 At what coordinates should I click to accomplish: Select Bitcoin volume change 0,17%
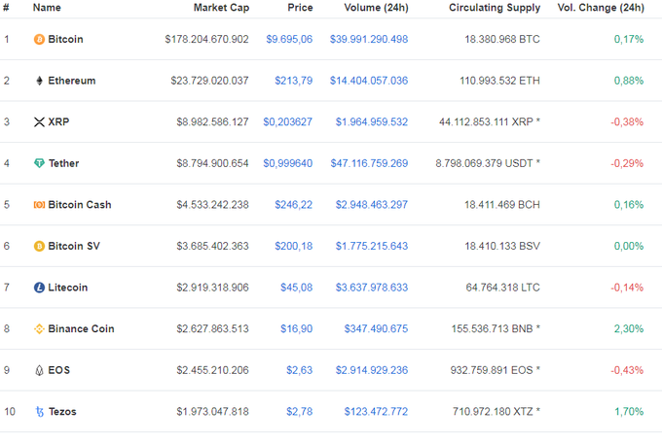[x=629, y=39]
